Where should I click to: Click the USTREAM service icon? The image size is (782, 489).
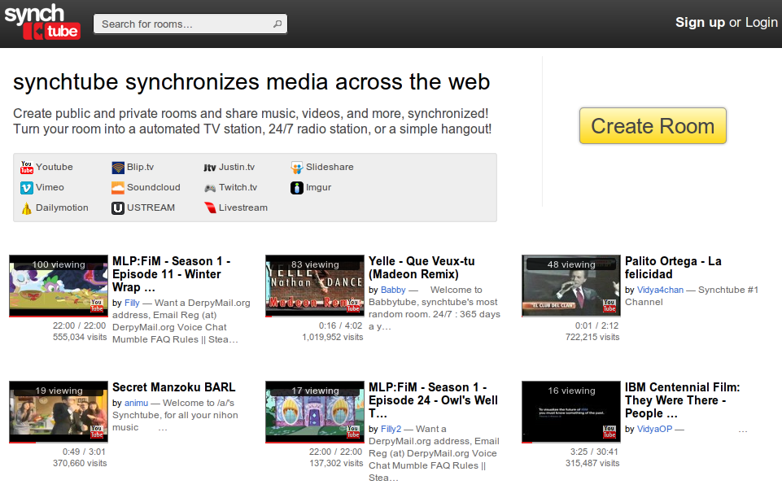click(x=118, y=208)
